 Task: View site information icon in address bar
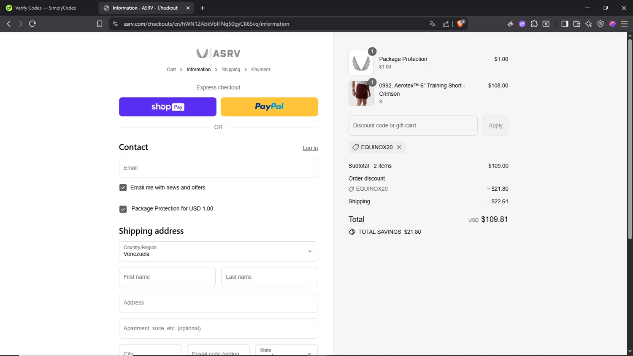pyautogui.click(x=115, y=24)
